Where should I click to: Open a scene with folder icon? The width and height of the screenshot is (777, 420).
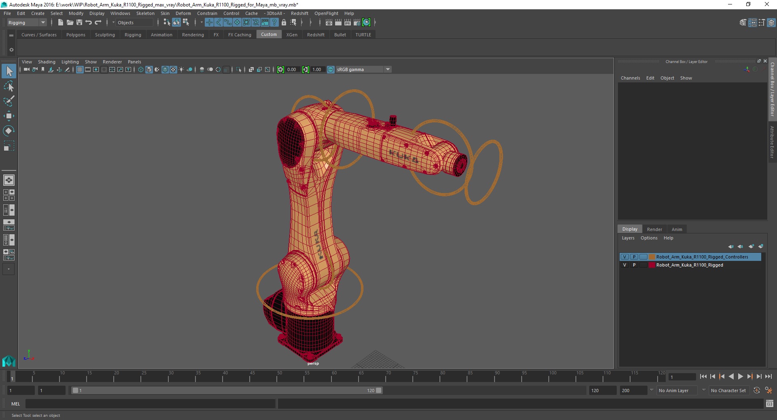click(70, 23)
